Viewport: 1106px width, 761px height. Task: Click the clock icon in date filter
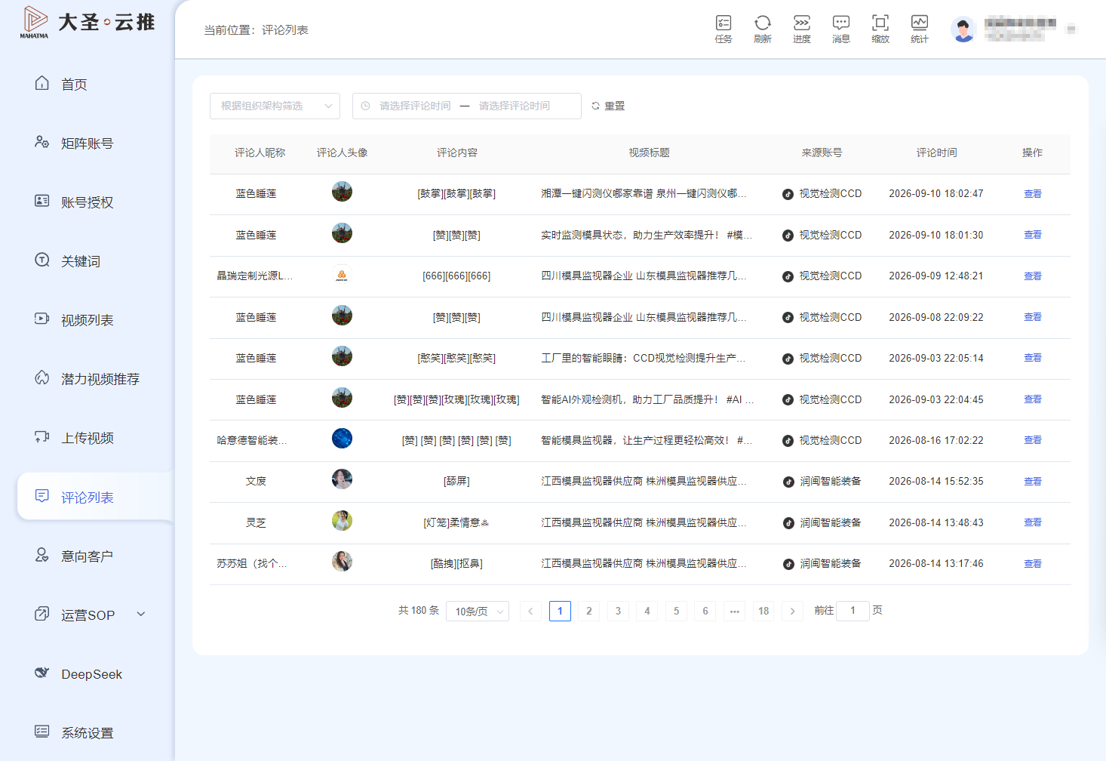(366, 106)
